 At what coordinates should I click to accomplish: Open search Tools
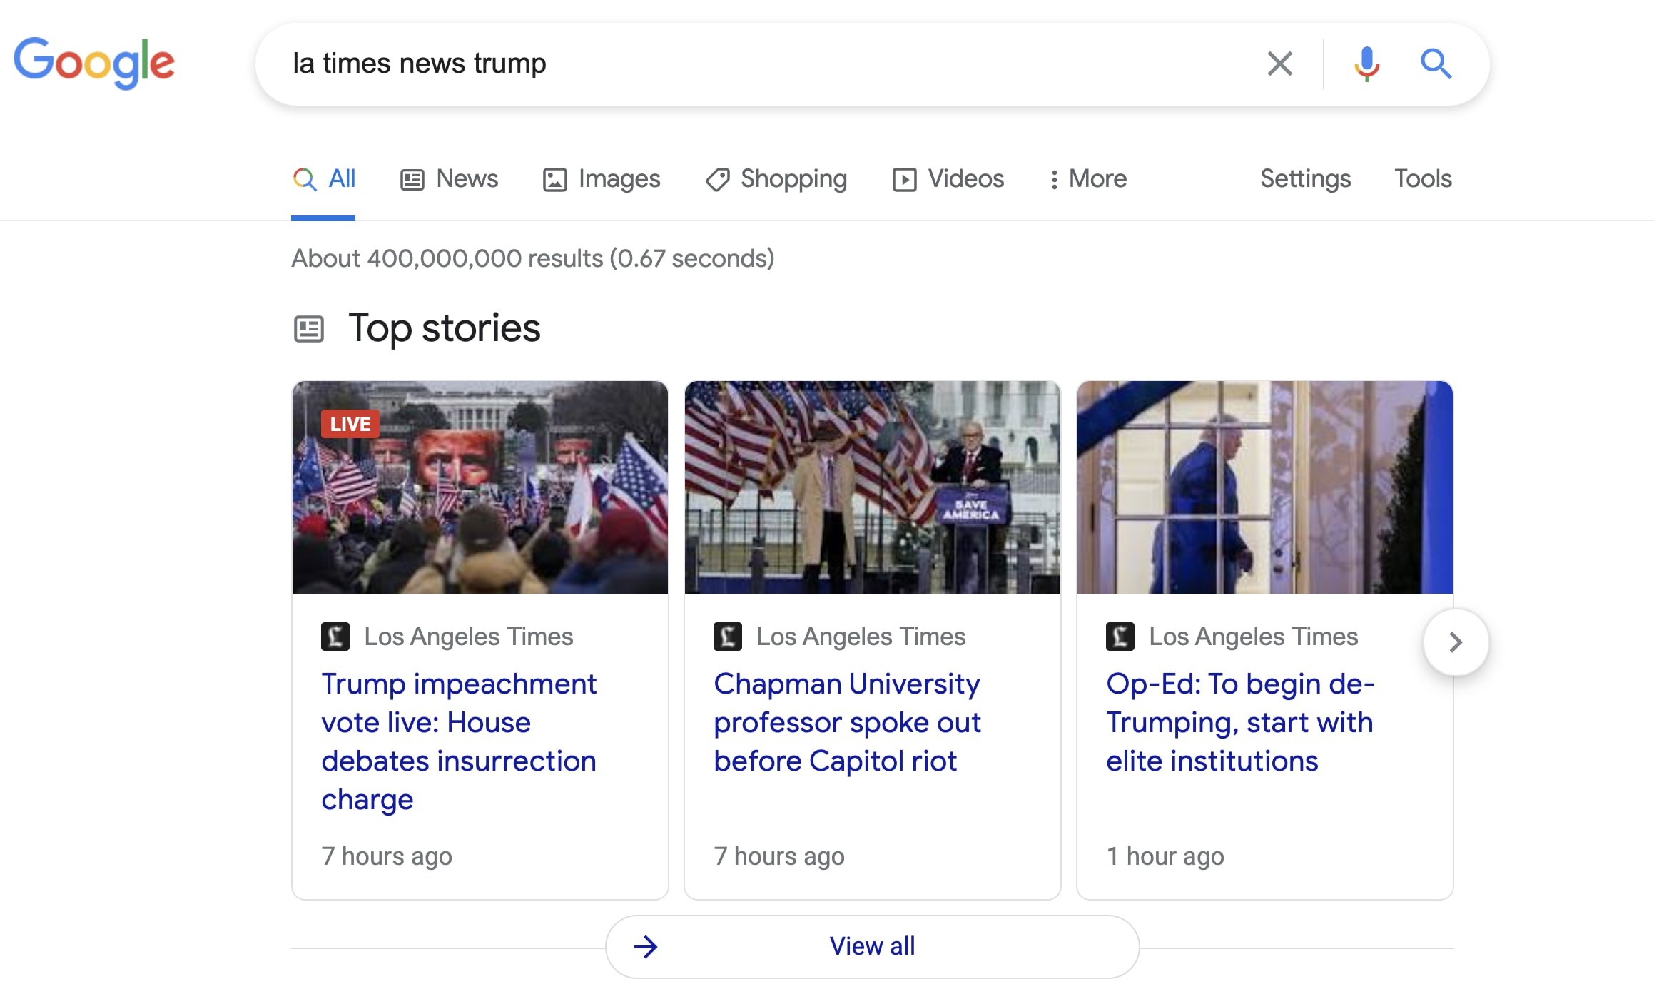pyautogui.click(x=1423, y=178)
